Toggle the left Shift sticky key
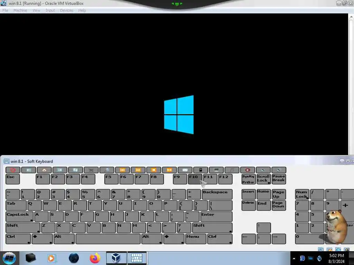Screen dimensions: 354x265 23,228
